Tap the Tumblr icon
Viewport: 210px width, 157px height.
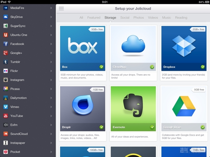tap(6, 62)
